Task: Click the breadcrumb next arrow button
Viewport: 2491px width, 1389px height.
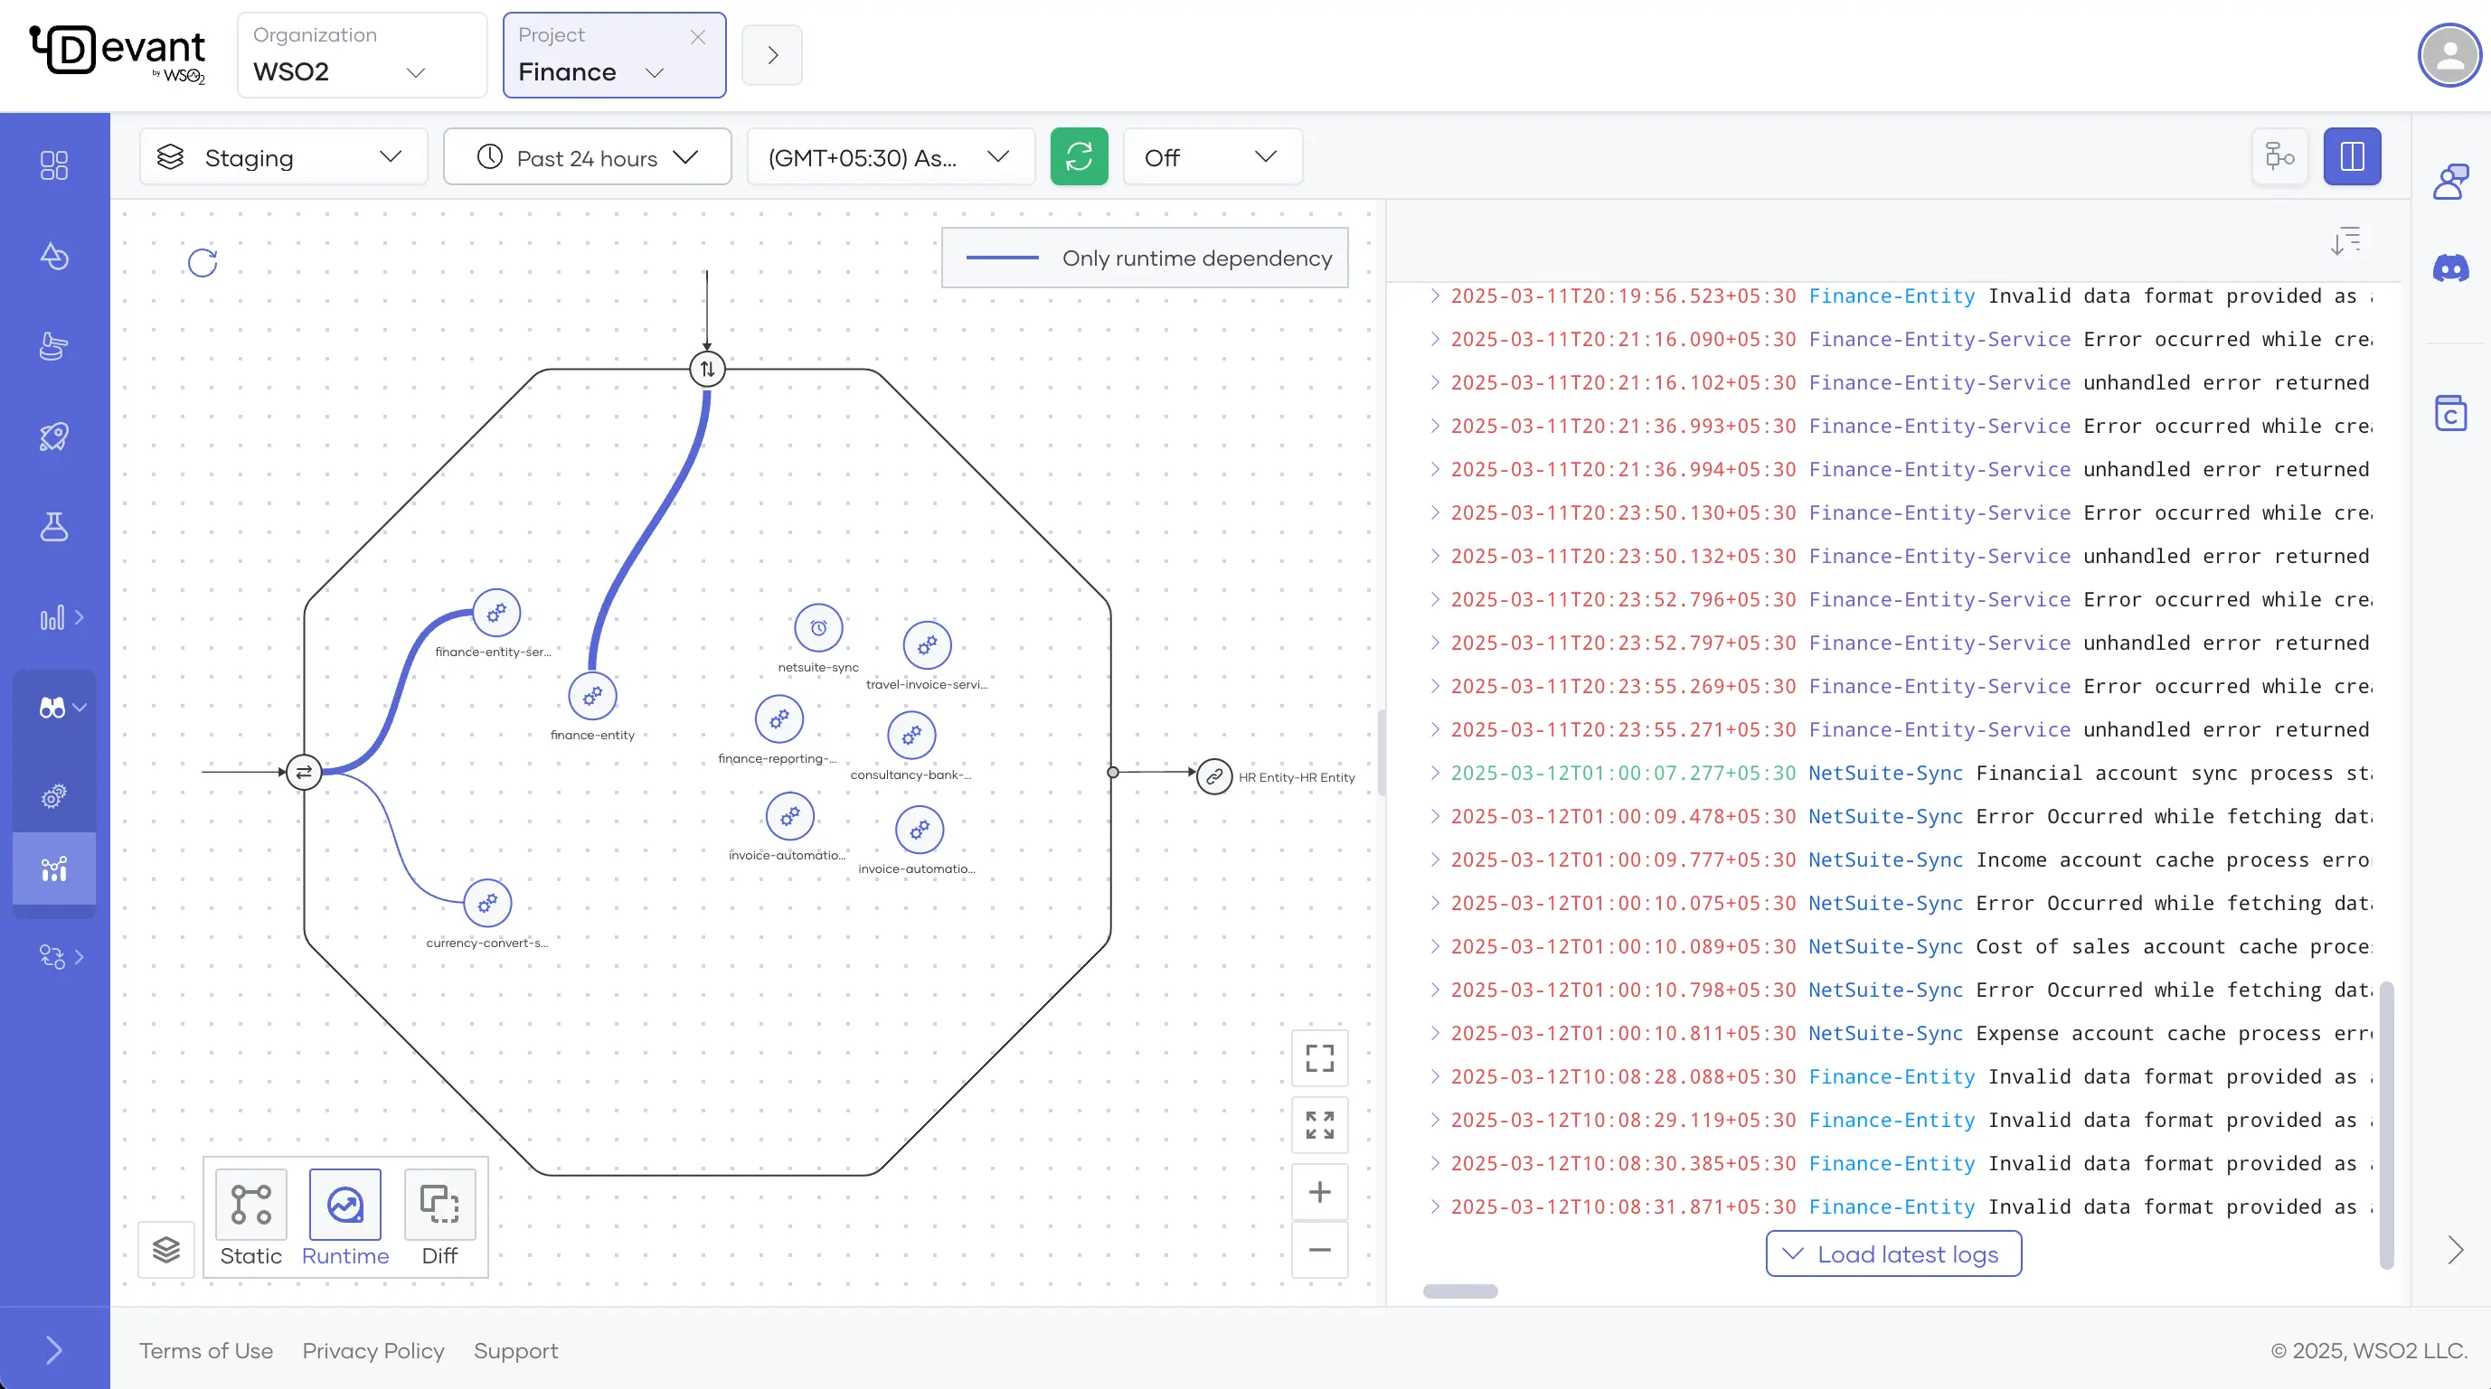Action: [771, 55]
